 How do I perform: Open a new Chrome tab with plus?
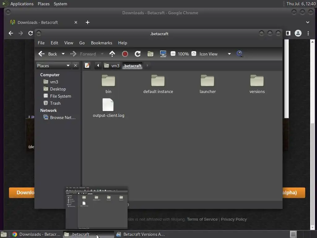[x=88, y=22]
